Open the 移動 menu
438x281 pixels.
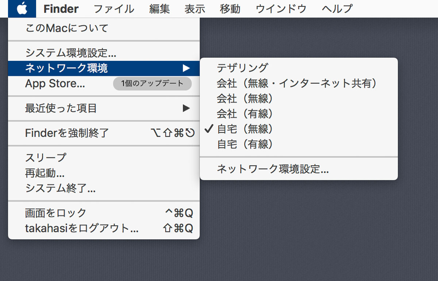coord(230,9)
